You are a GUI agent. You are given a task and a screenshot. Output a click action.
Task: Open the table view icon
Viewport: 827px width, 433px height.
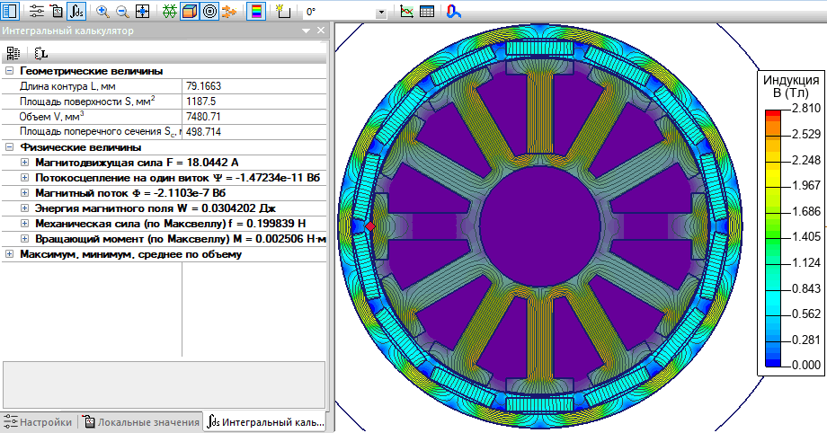point(427,12)
